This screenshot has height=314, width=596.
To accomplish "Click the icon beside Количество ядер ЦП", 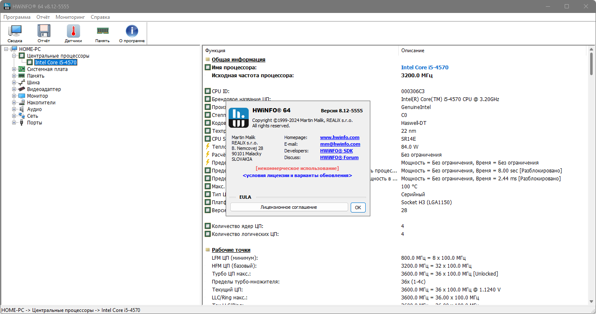I will point(208,226).
